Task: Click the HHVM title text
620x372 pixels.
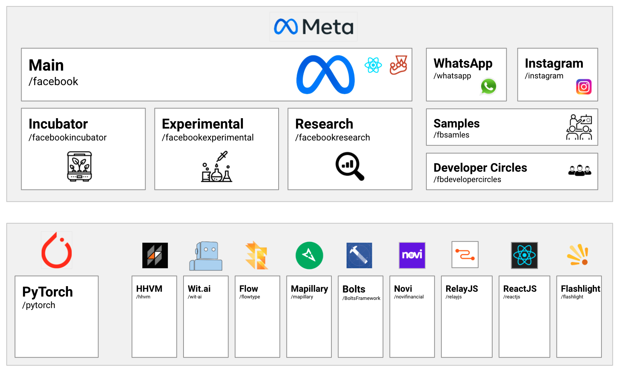Action: tap(149, 289)
